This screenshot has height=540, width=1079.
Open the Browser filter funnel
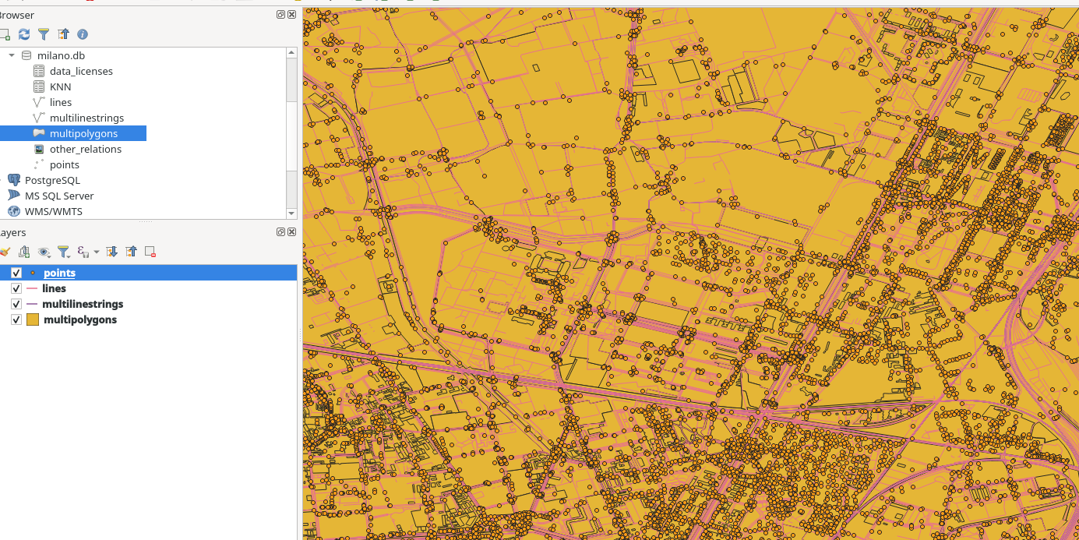point(44,34)
